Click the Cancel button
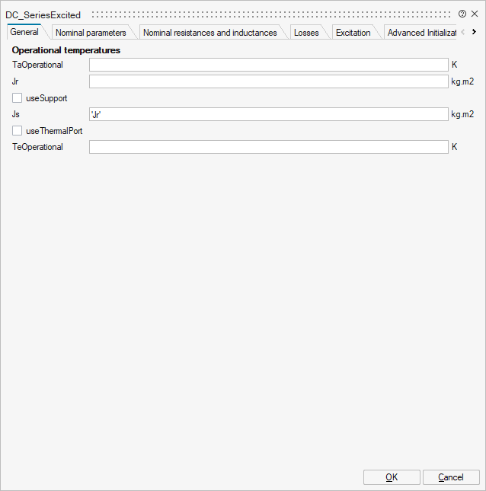486x491 pixels. [x=451, y=477]
